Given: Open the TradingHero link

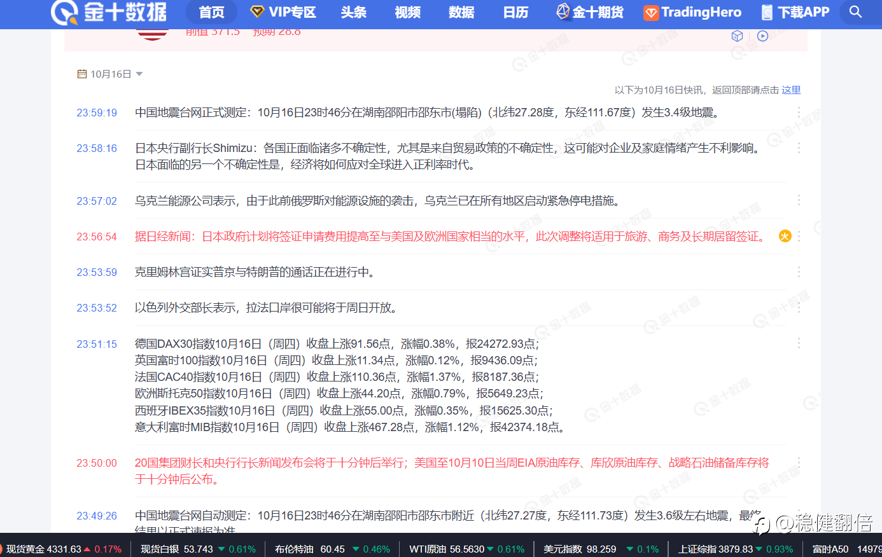Looking at the screenshot, I should (x=692, y=12).
